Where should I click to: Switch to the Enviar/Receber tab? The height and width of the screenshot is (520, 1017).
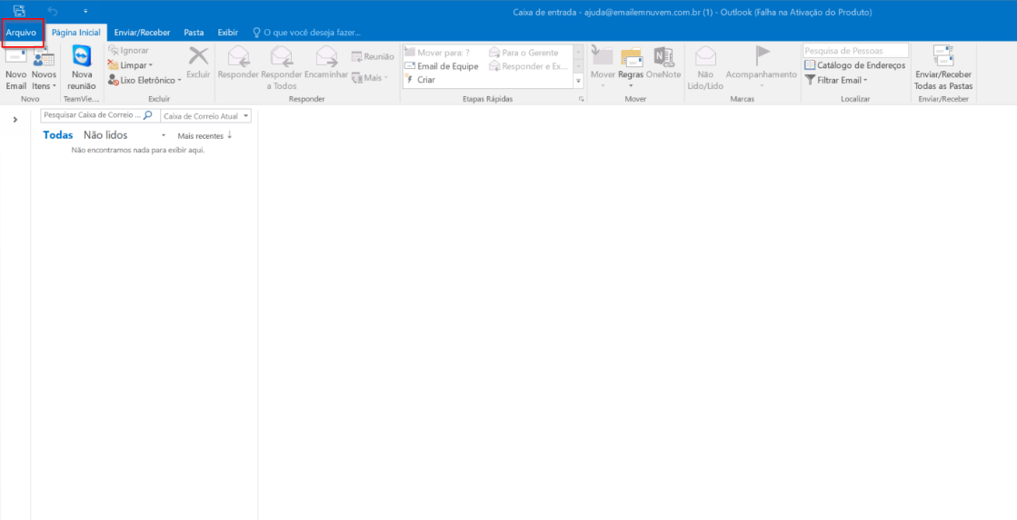coord(142,33)
